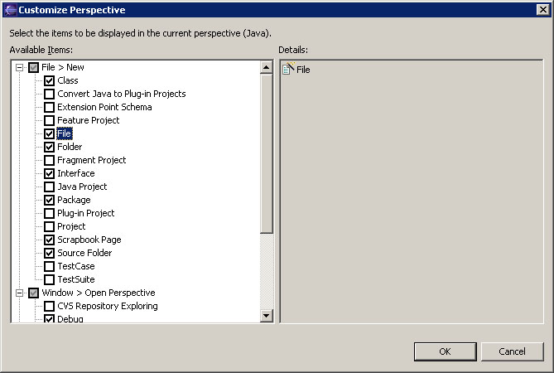Image resolution: width=554 pixels, height=373 pixels.
Task: Click the File wizard icon in Details
Action: [x=288, y=68]
